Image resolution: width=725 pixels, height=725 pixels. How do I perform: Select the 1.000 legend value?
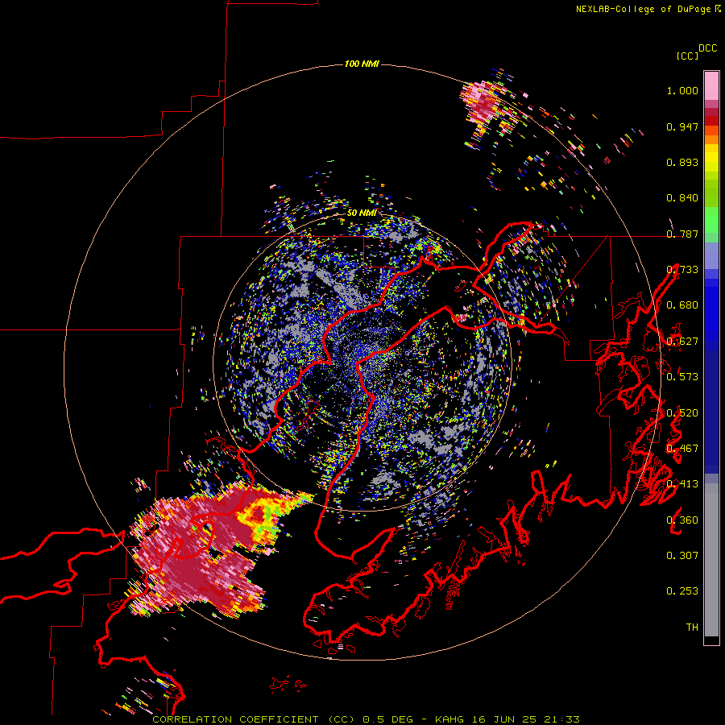(x=682, y=90)
